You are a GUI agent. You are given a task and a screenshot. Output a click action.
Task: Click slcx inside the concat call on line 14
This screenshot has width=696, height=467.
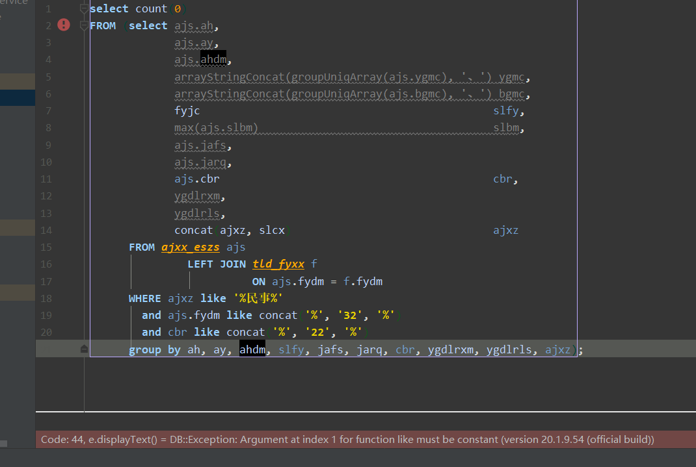tap(272, 231)
